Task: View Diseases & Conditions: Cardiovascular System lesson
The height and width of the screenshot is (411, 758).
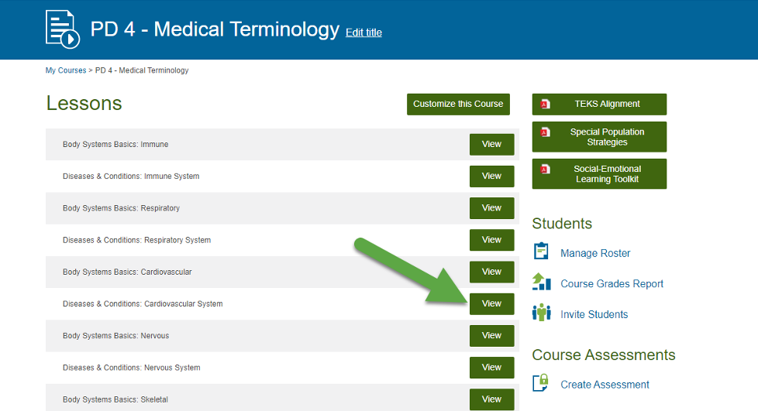Action: [491, 304]
